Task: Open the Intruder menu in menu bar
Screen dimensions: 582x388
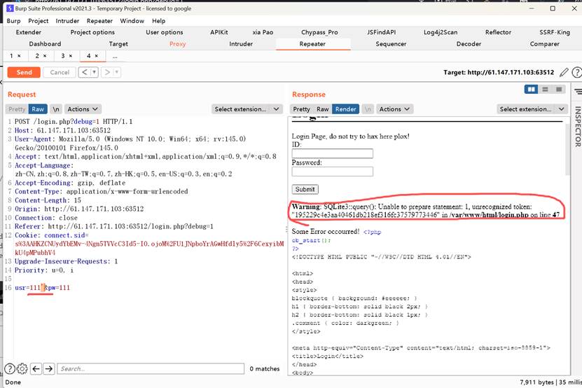Action: [x=67, y=21]
